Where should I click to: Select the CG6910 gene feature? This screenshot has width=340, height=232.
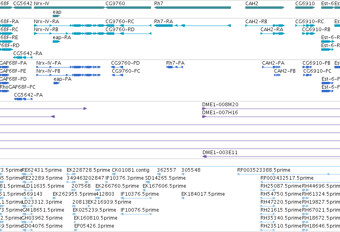[305, 8]
